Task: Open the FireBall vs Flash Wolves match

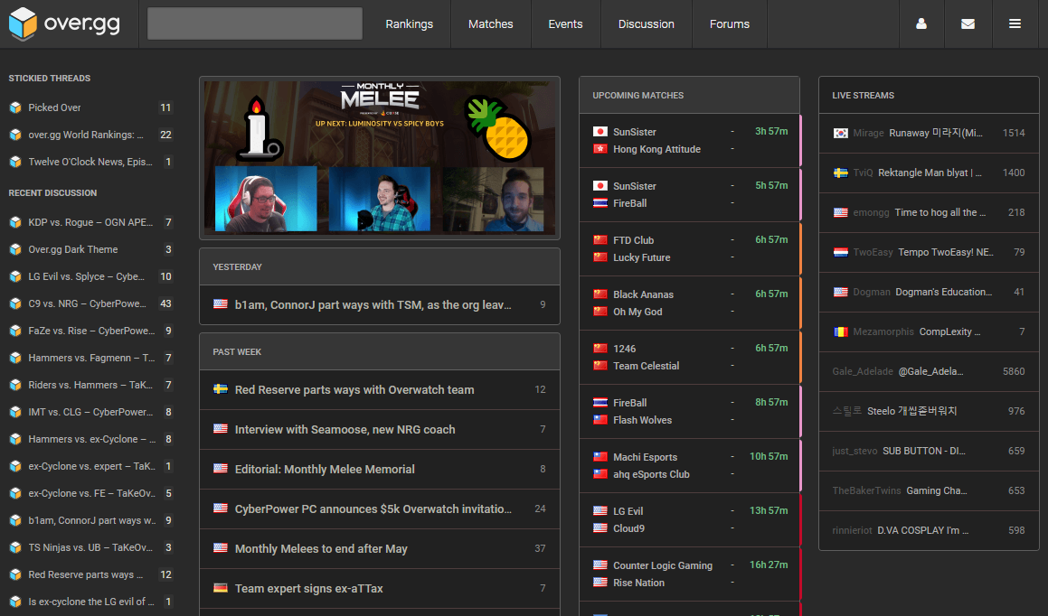Action: point(689,411)
